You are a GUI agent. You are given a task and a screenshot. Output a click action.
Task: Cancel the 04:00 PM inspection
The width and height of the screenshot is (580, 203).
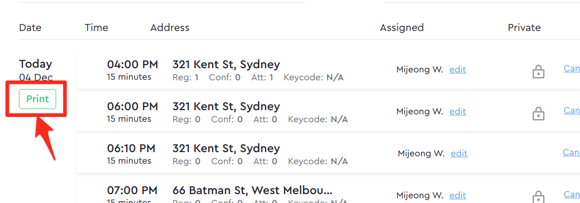point(572,68)
